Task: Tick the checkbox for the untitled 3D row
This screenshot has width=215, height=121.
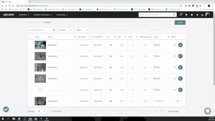Action: coord(31,90)
